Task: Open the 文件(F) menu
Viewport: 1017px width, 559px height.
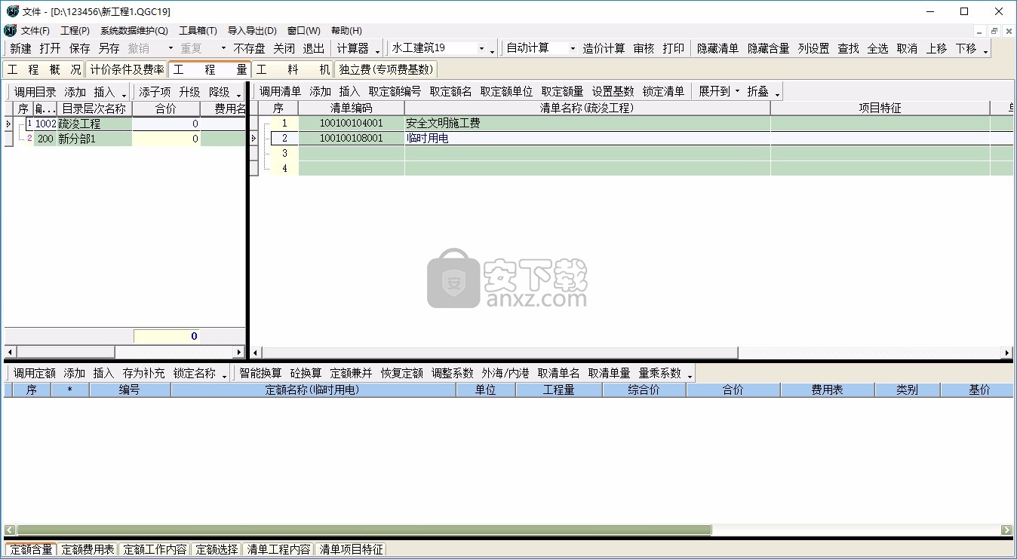Action: pos(35,31)
